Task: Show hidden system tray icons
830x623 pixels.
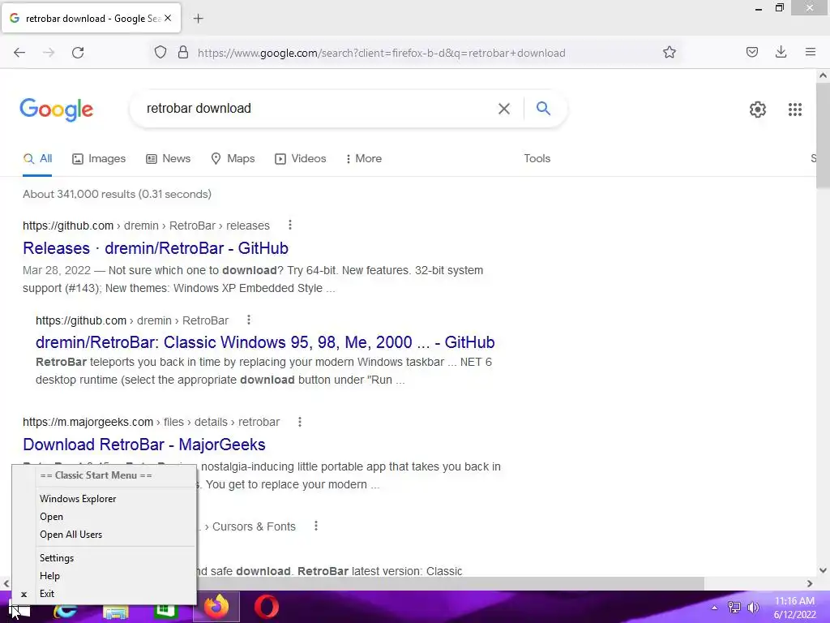Action: pos(714,608)
